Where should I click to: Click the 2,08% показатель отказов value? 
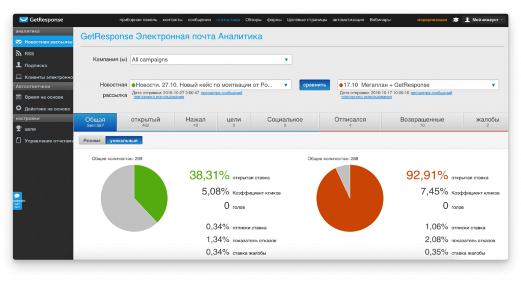[x=436, y=239]
